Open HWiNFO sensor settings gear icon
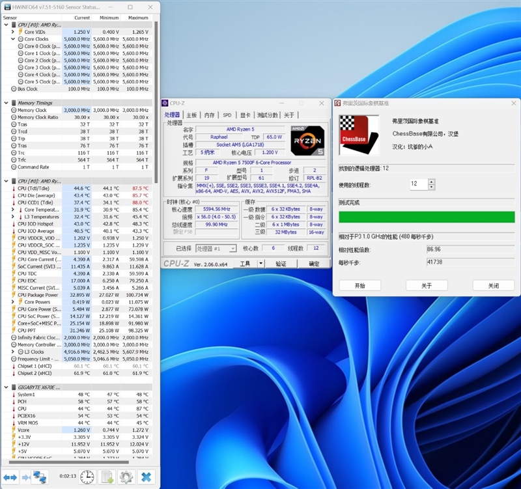This screenshot has height=489, width=521. pos(126,477)
